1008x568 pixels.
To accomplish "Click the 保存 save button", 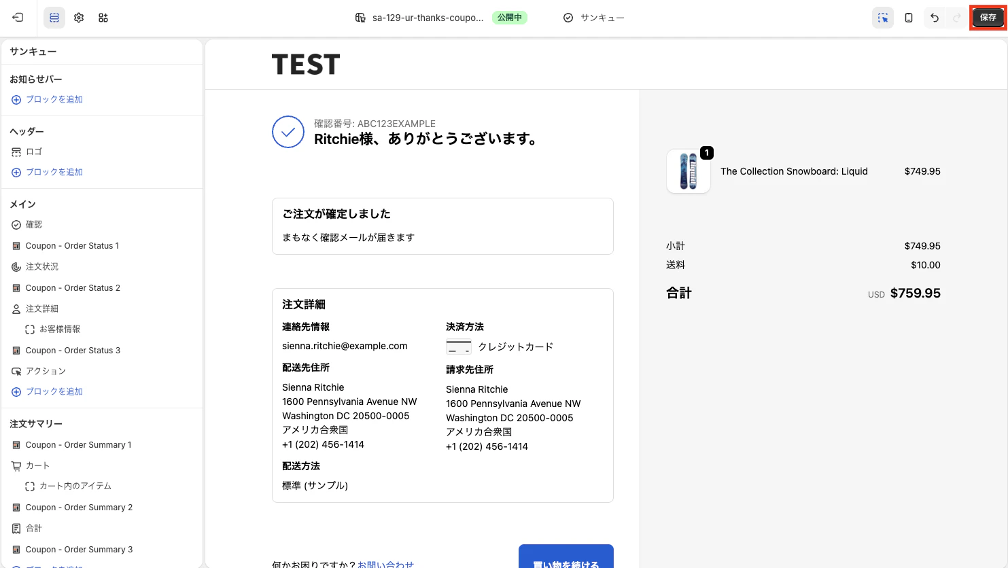I will coord(988,18).
